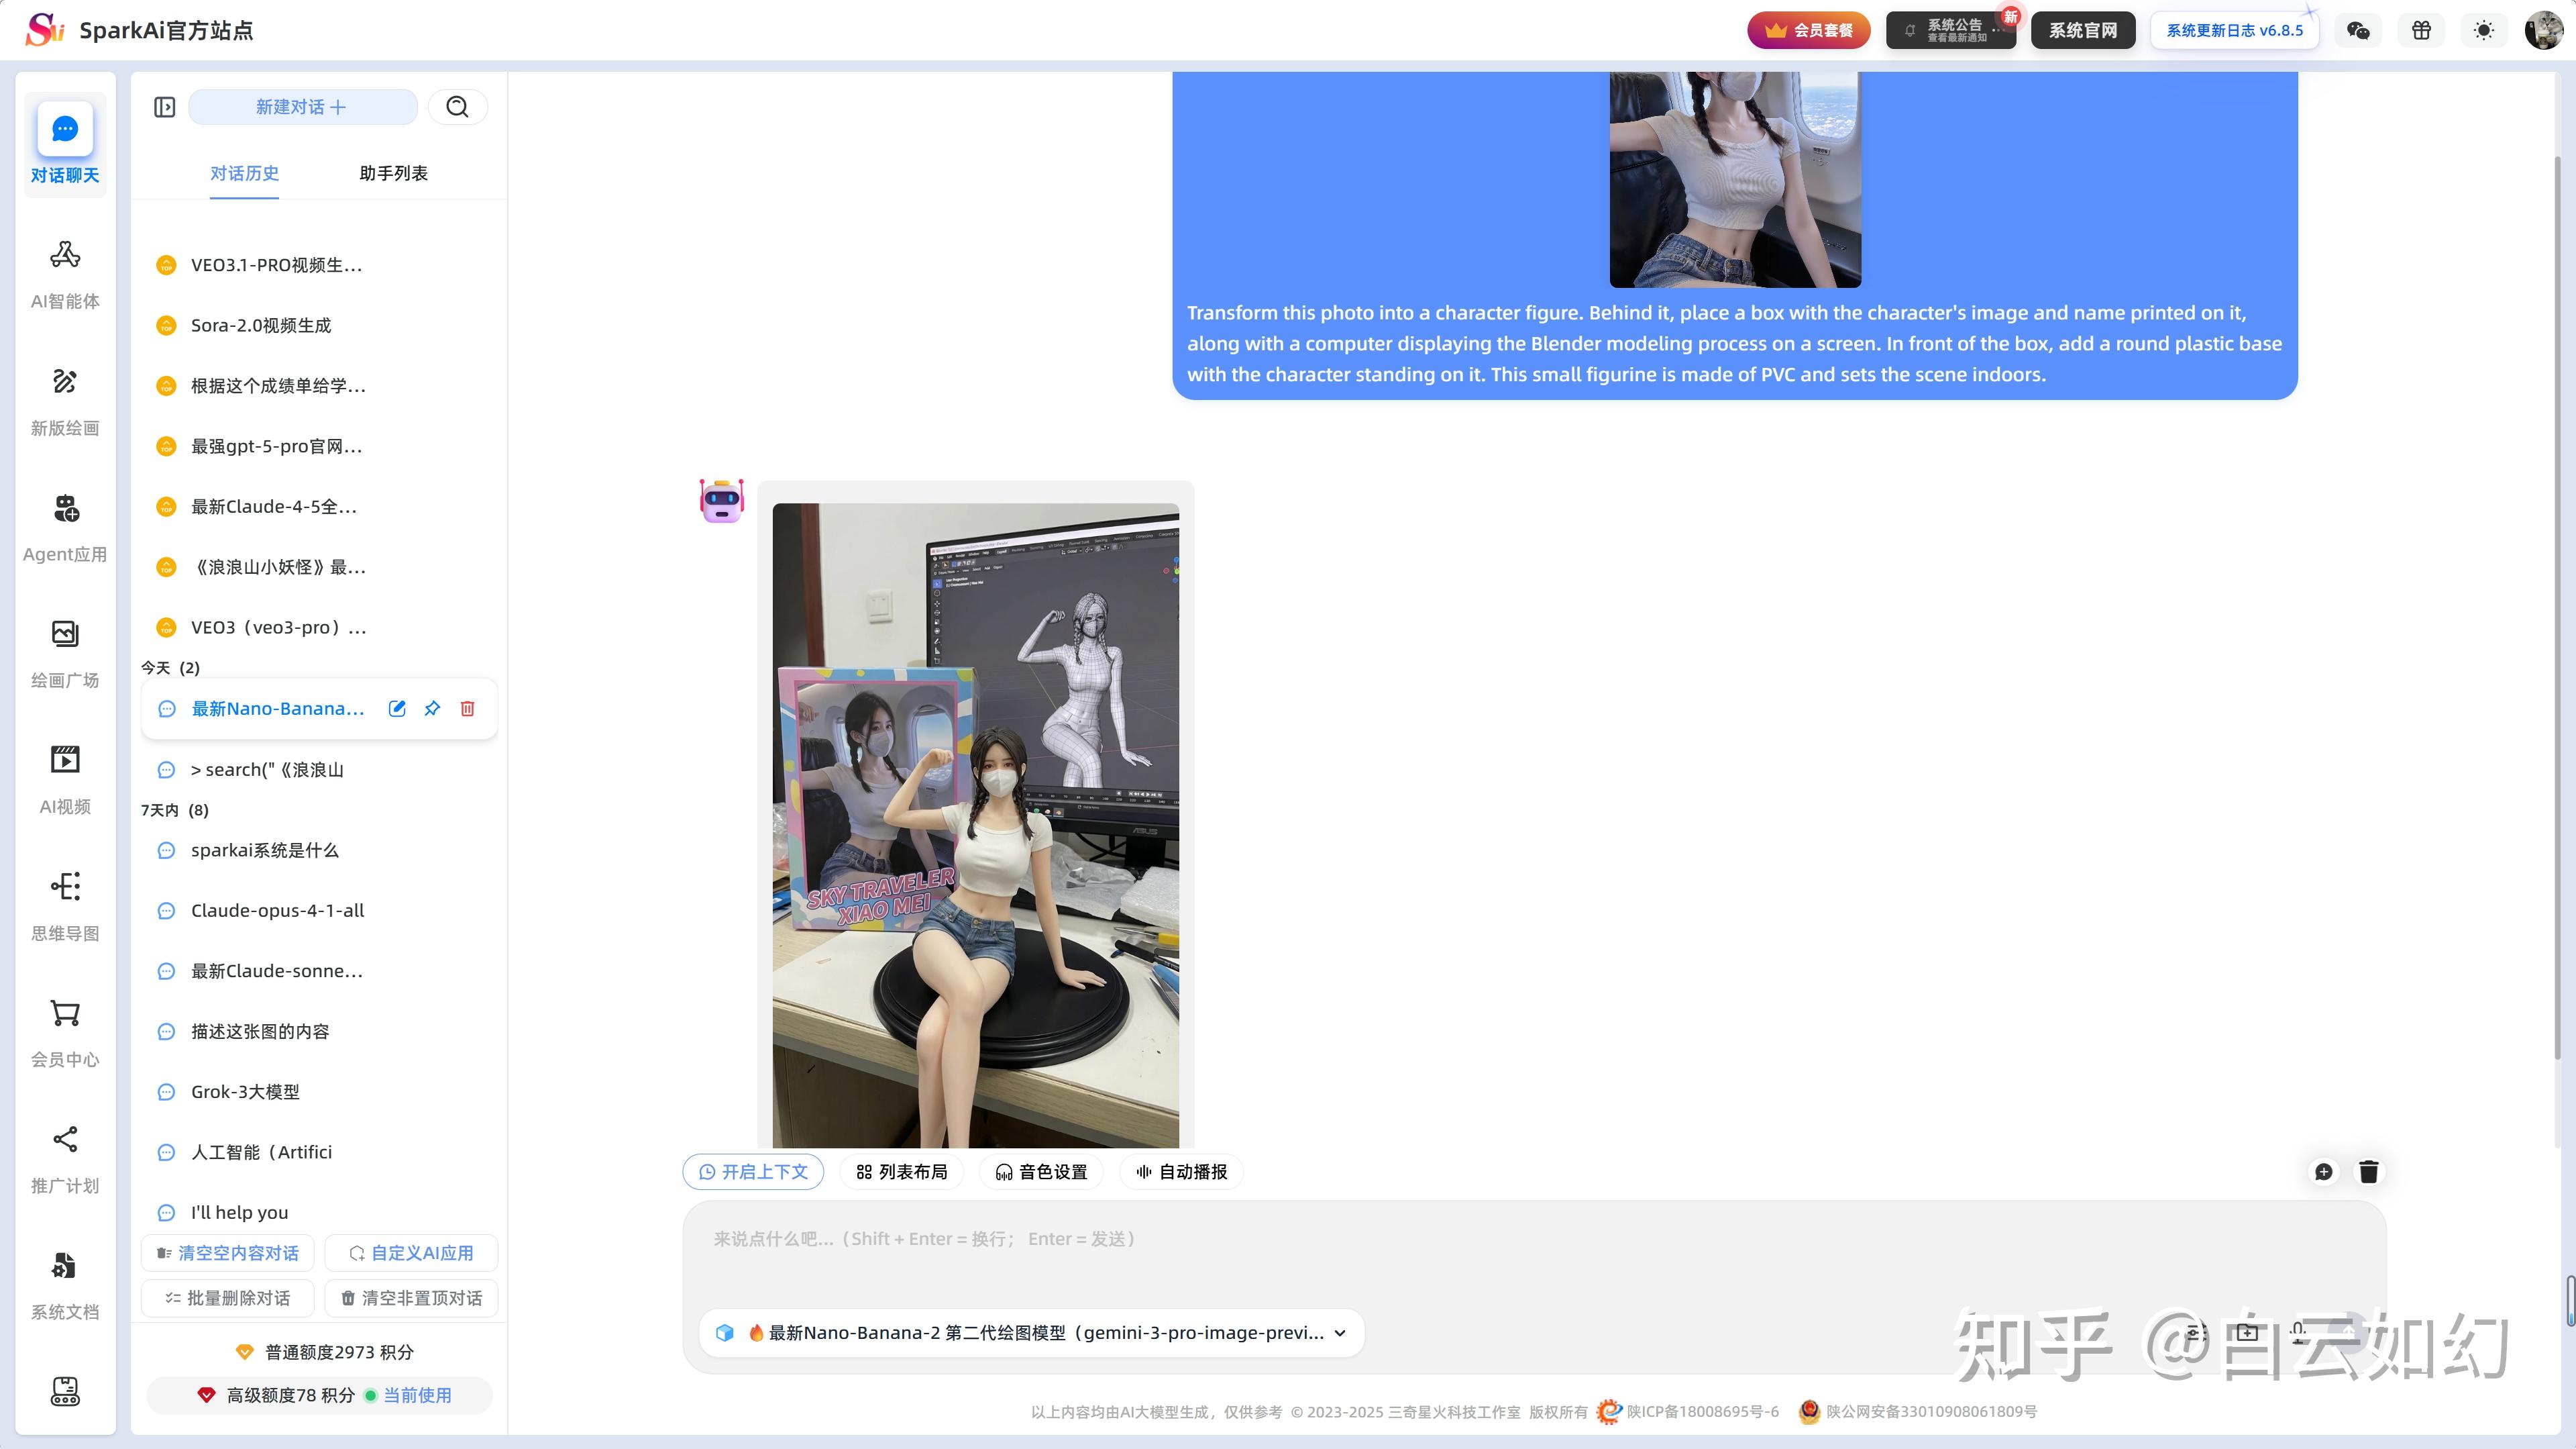Collapse the sidebar with panel icon

click(x=165, y=107)
